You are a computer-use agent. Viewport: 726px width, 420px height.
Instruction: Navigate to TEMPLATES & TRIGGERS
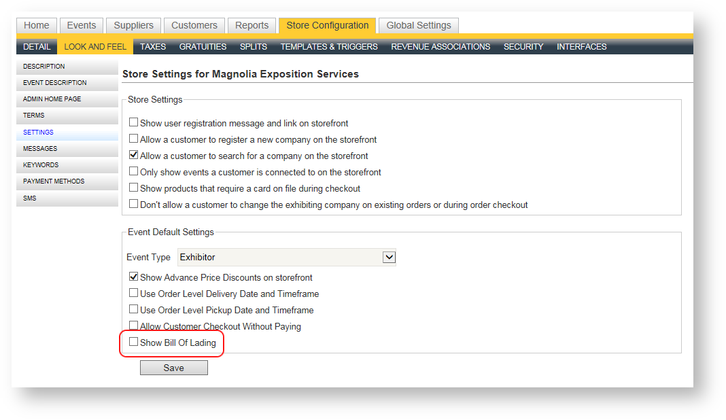(329, 47)
